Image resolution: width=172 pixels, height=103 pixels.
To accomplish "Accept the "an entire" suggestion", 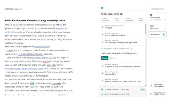I will click(x=105, y=58).
